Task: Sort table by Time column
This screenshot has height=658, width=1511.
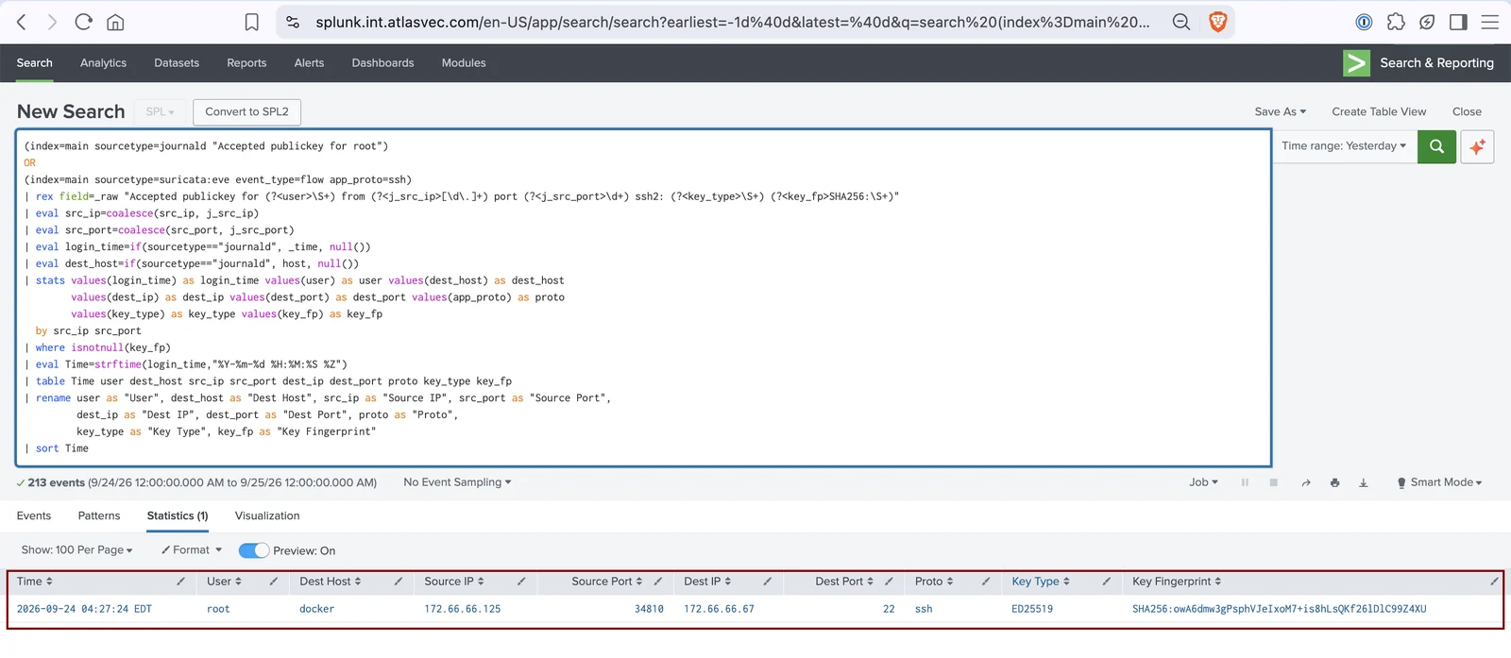Action: 35,582
